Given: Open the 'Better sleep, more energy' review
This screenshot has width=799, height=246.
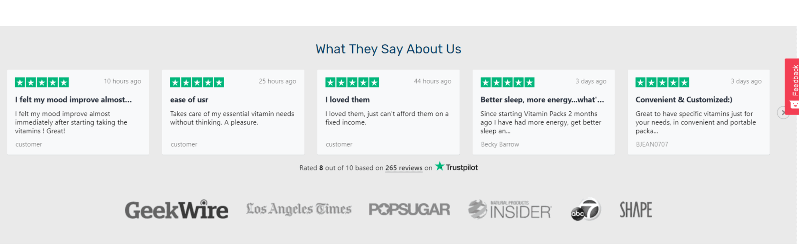Looking at the screenshot, I should click(x=542, y=100).
